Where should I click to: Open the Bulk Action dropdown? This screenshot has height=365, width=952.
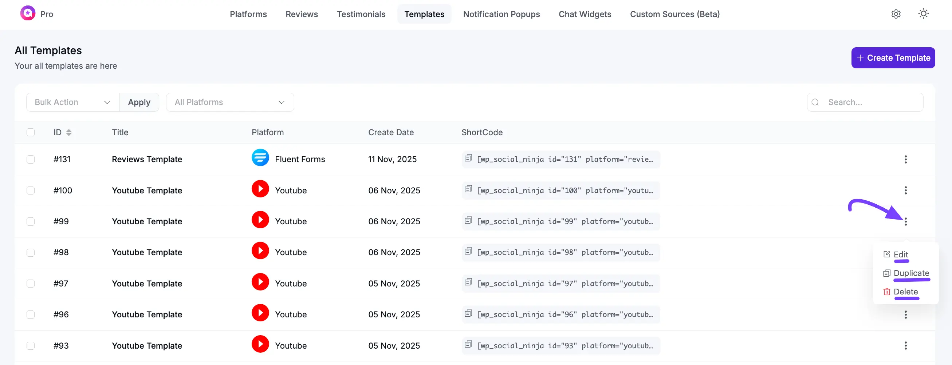point(72,102)
